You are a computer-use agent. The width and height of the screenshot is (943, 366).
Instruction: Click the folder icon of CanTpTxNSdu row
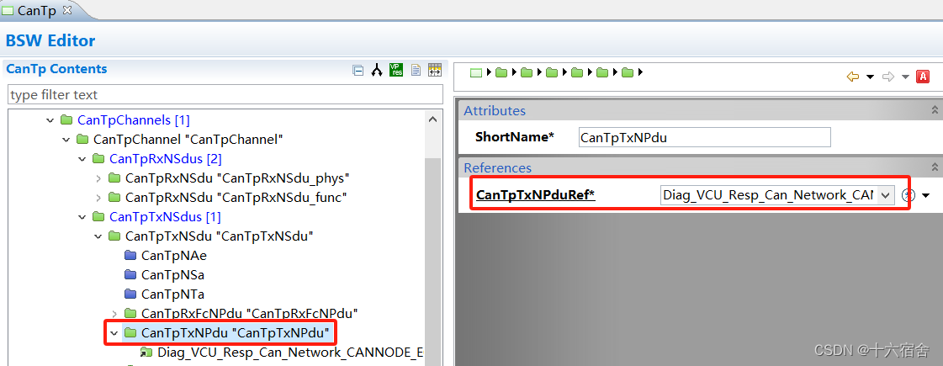[114, 236]
